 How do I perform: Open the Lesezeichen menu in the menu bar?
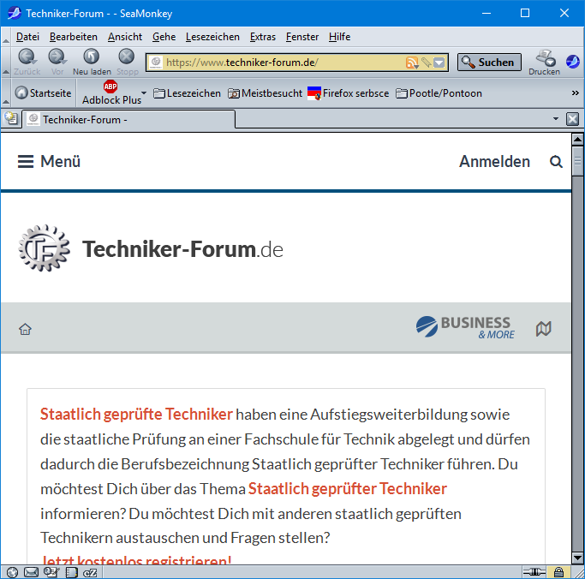tap(212, 37)
